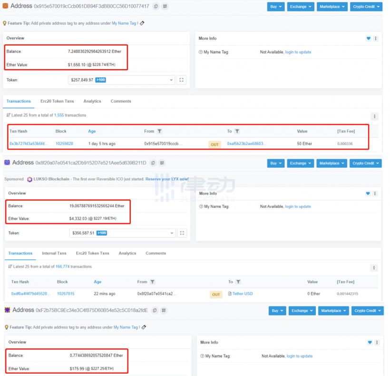
Task: Click the heart icon in the first More Info panel
Action: point(369,39)
